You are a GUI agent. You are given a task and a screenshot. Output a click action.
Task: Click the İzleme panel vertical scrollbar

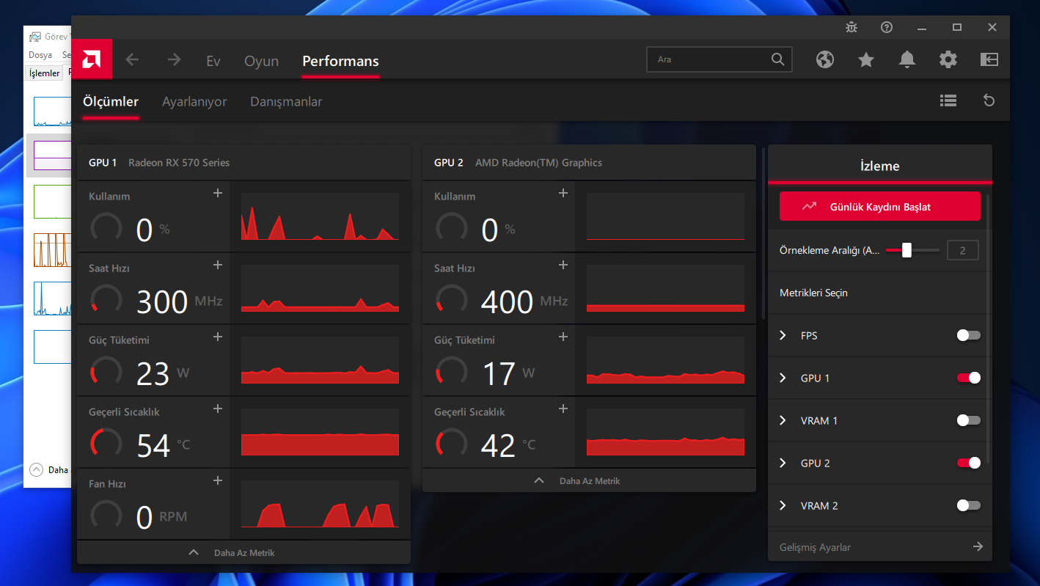coord(989,330)
